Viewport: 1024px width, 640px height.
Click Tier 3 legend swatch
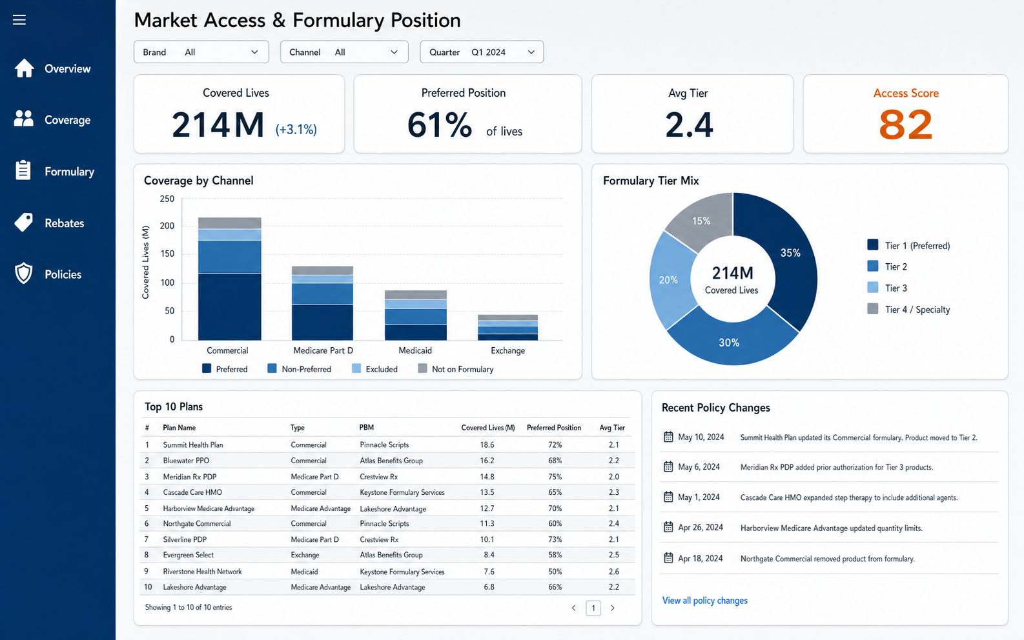pos(873,287)
